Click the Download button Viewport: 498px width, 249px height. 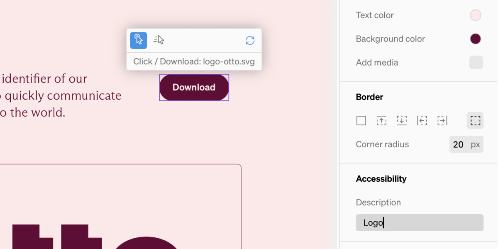(x=194, y=87)
